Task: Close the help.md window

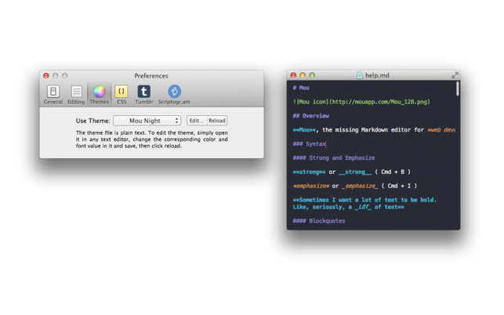Action: (293, 75)
